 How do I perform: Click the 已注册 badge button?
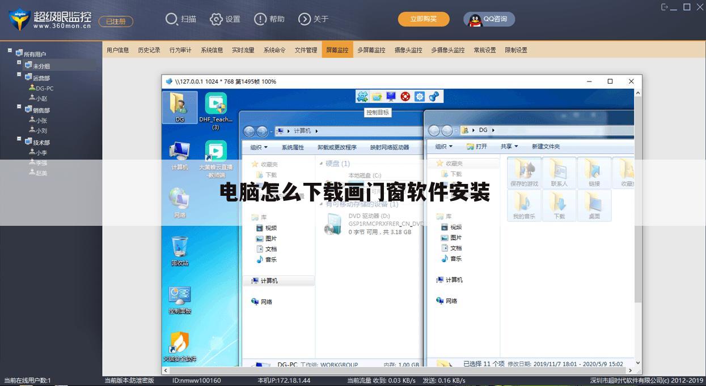(116, 22)
